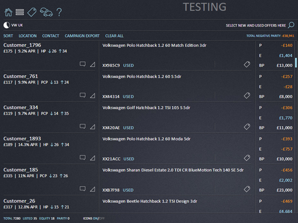
Task: Click tag icon for XX420AE vehicle
Action: pyautogui.click(x=247, y=127)
